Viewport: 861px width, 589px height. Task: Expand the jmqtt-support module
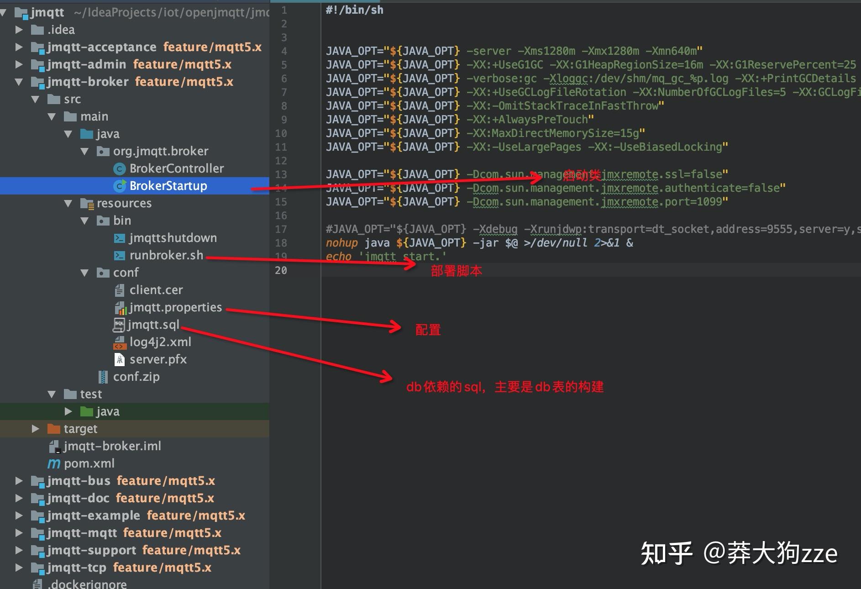(x=19, y=550)
